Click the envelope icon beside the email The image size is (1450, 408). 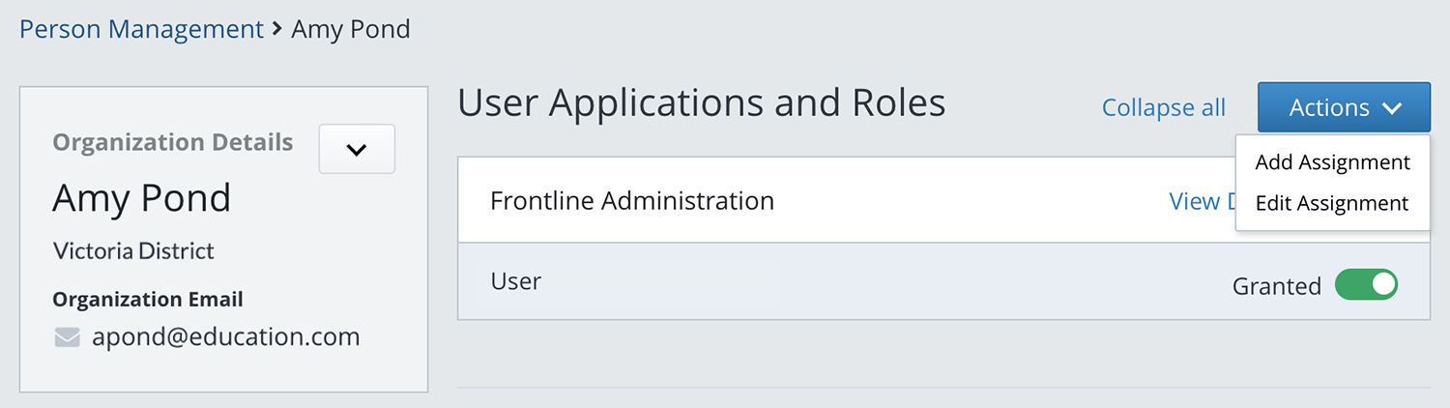(x=67, y=337)
